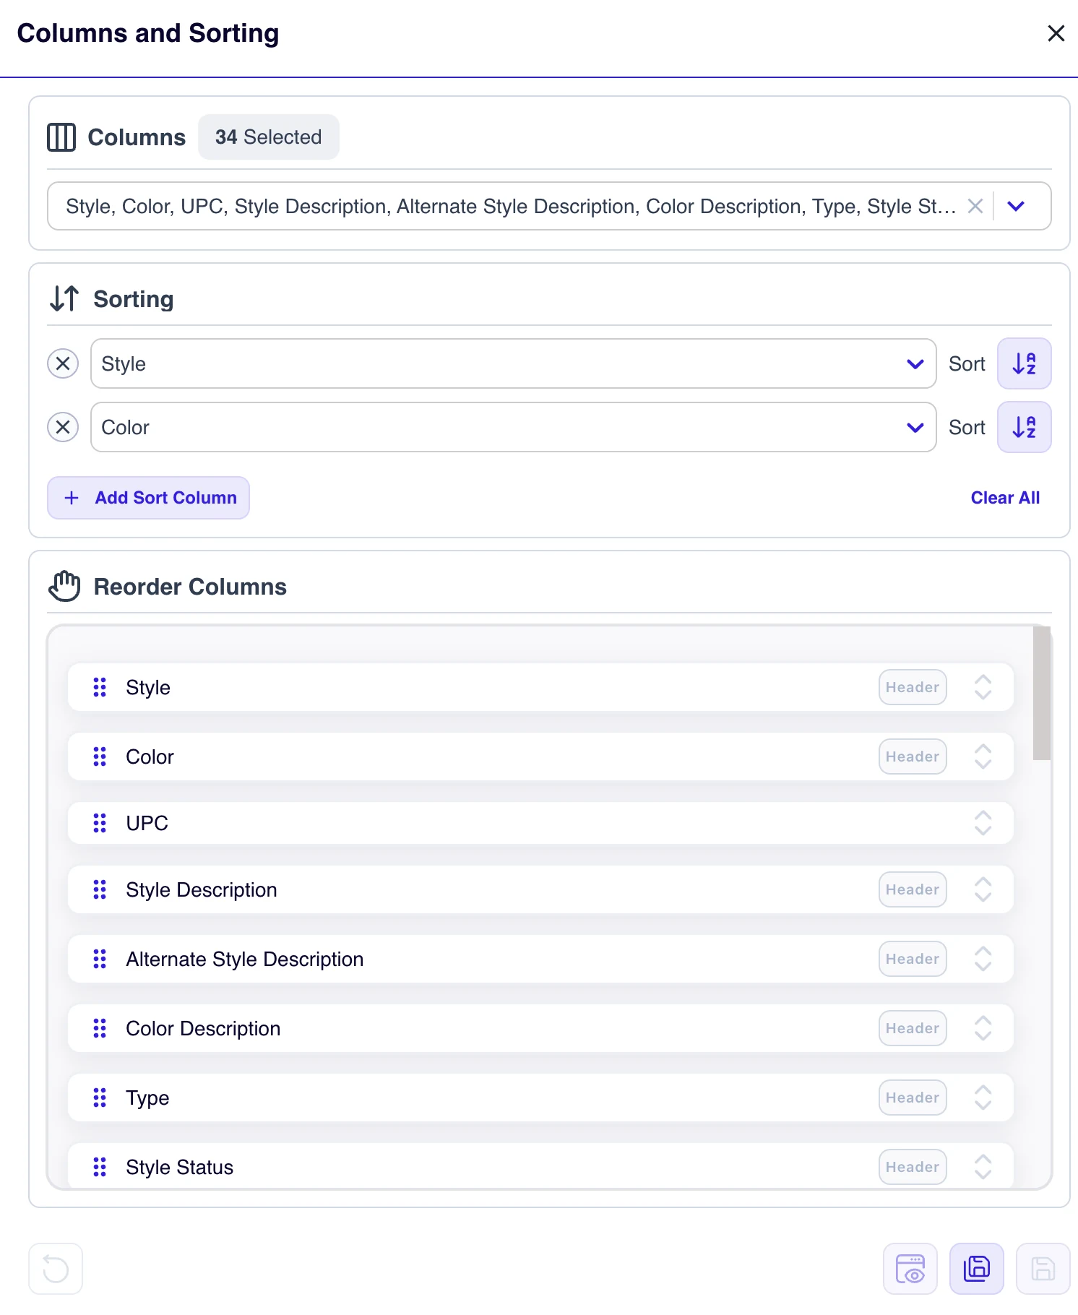1078x1315 pixels.
Task: Click the save-as copy disk icon
Action: 977,1269
